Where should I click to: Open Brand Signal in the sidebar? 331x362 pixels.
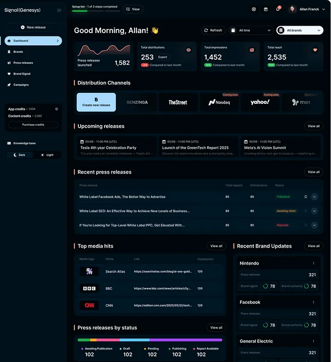point(22,74)
